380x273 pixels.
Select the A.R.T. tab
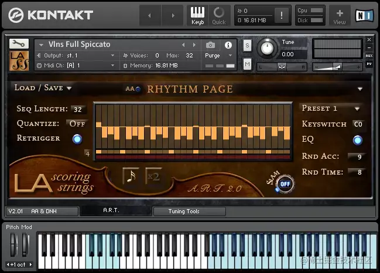(116, 210)
